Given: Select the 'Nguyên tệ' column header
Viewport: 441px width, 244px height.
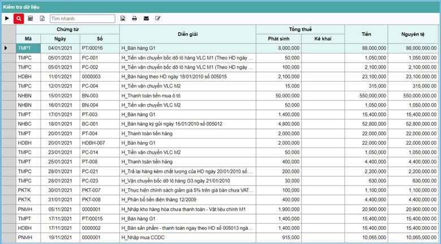Looking at the screenshot, I should click(413, 34).
